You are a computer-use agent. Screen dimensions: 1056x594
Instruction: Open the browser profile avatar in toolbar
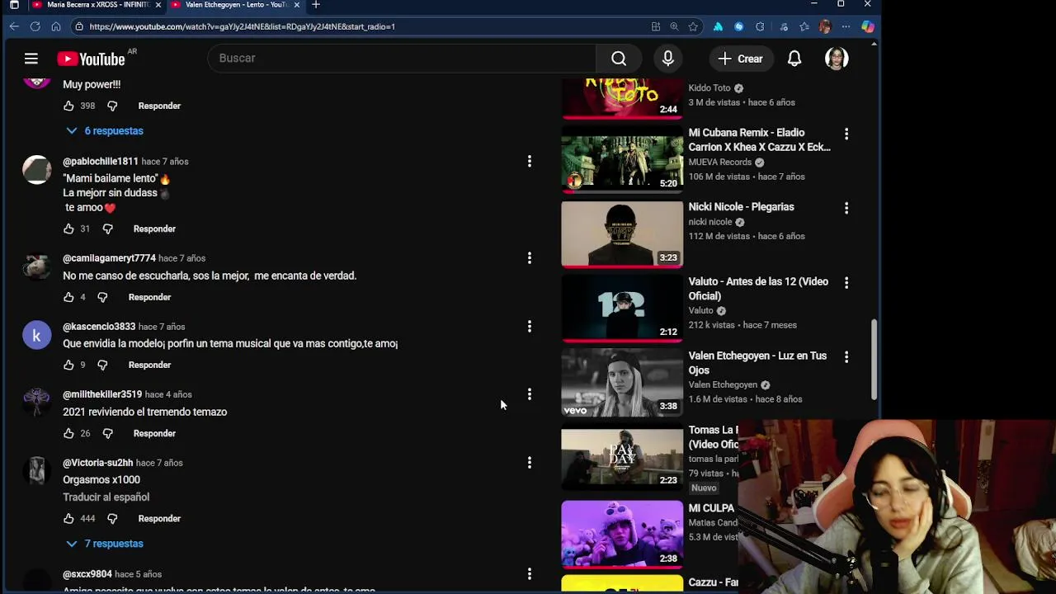point(825,26)
